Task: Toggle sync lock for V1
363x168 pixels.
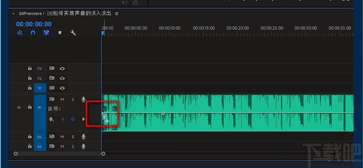Action: coord(52,88)
